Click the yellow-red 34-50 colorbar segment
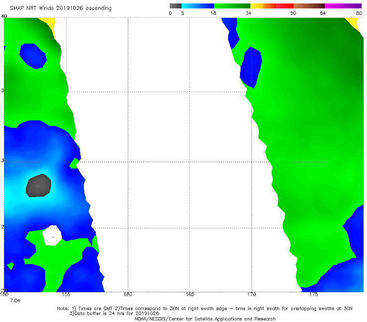This screenshot has width=367, height=322. (272, 6)
